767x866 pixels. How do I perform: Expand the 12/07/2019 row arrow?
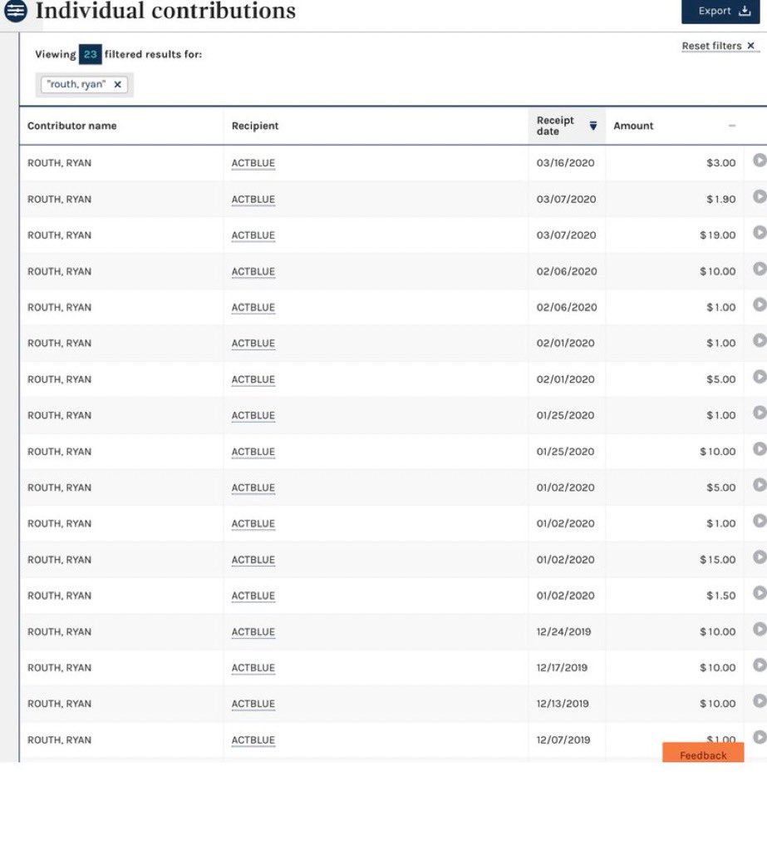pos(760,737)
